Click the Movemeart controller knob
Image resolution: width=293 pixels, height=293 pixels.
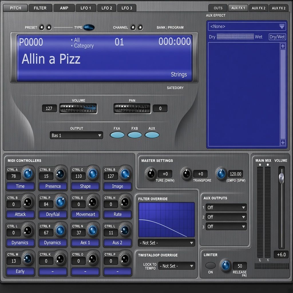pyautogui.click(x=92, y=202)
